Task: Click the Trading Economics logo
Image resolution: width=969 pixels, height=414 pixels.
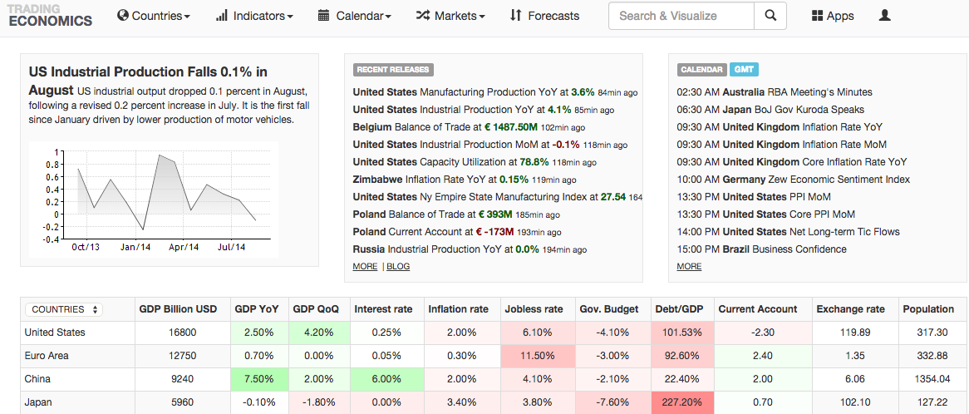Action: pos(50,16)
